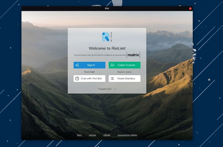Click the Sign In button
The image size is (223, 147).
coord(89,65)
